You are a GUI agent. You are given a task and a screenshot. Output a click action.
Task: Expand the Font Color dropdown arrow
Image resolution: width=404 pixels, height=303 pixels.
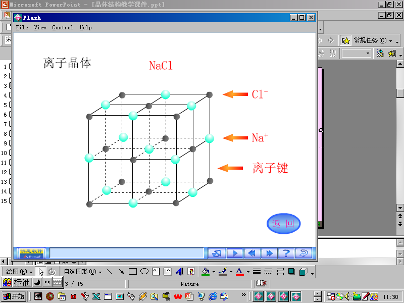[247, 272]
